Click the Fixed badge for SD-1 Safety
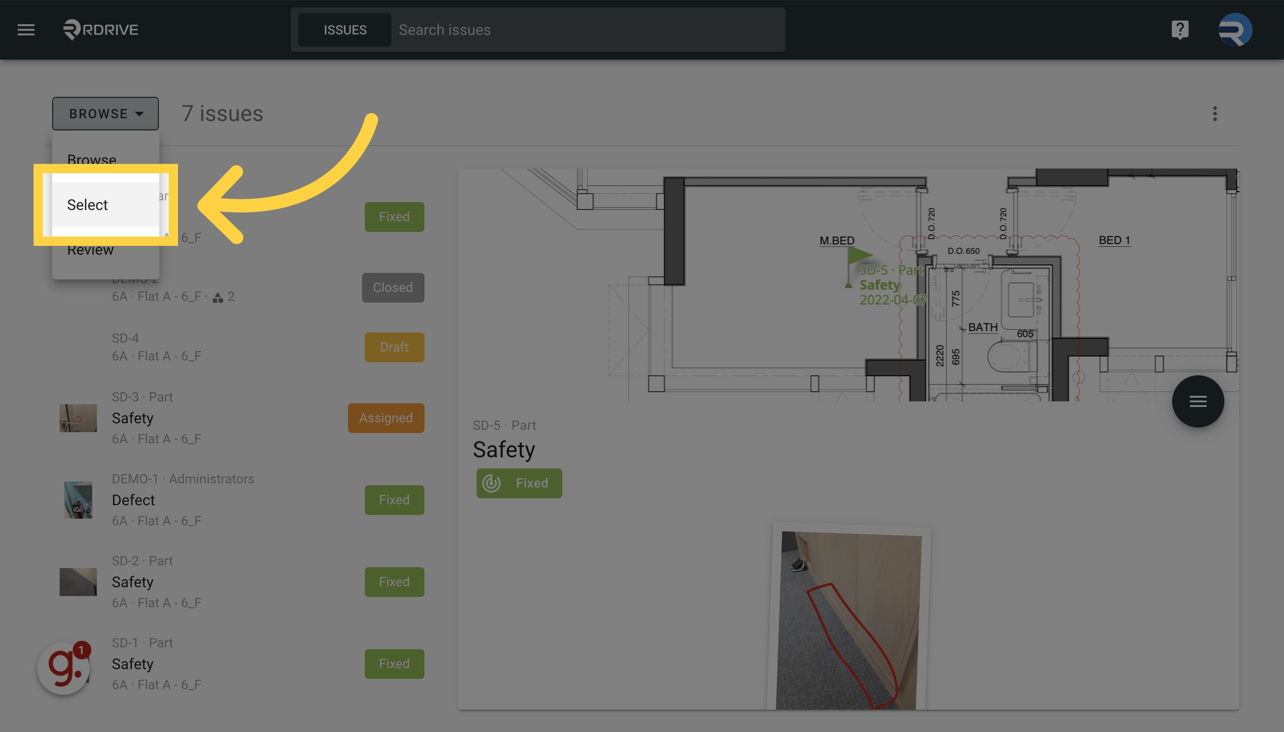1284x732 pixels. coord(394,664)
